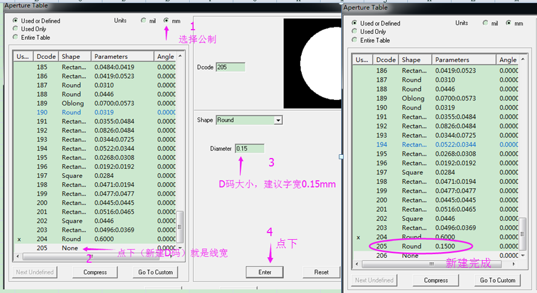
Task: Click Compress in the left dialog
Action: [x=95, y=272]
